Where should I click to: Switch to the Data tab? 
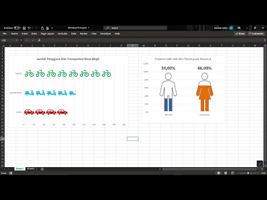point(73,33)
